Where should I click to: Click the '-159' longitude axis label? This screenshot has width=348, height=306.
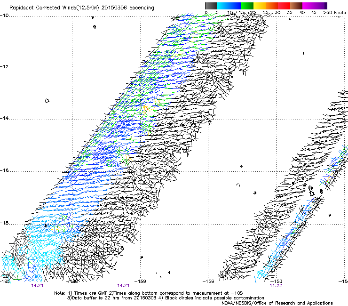click(140, 282)
